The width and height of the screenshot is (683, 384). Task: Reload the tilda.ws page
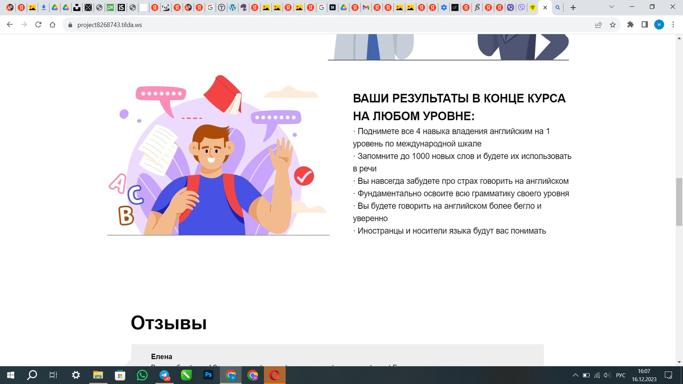(x=38, y=25)
